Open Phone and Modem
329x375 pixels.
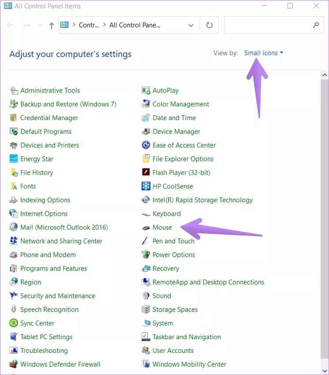tap(48, 255)
